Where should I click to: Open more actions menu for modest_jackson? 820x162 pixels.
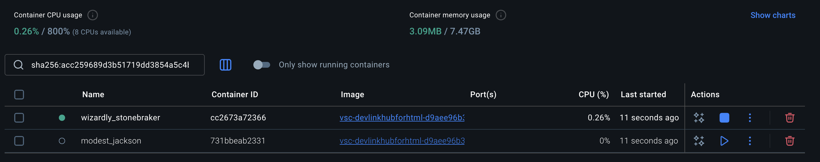click(x=750, y=141)
